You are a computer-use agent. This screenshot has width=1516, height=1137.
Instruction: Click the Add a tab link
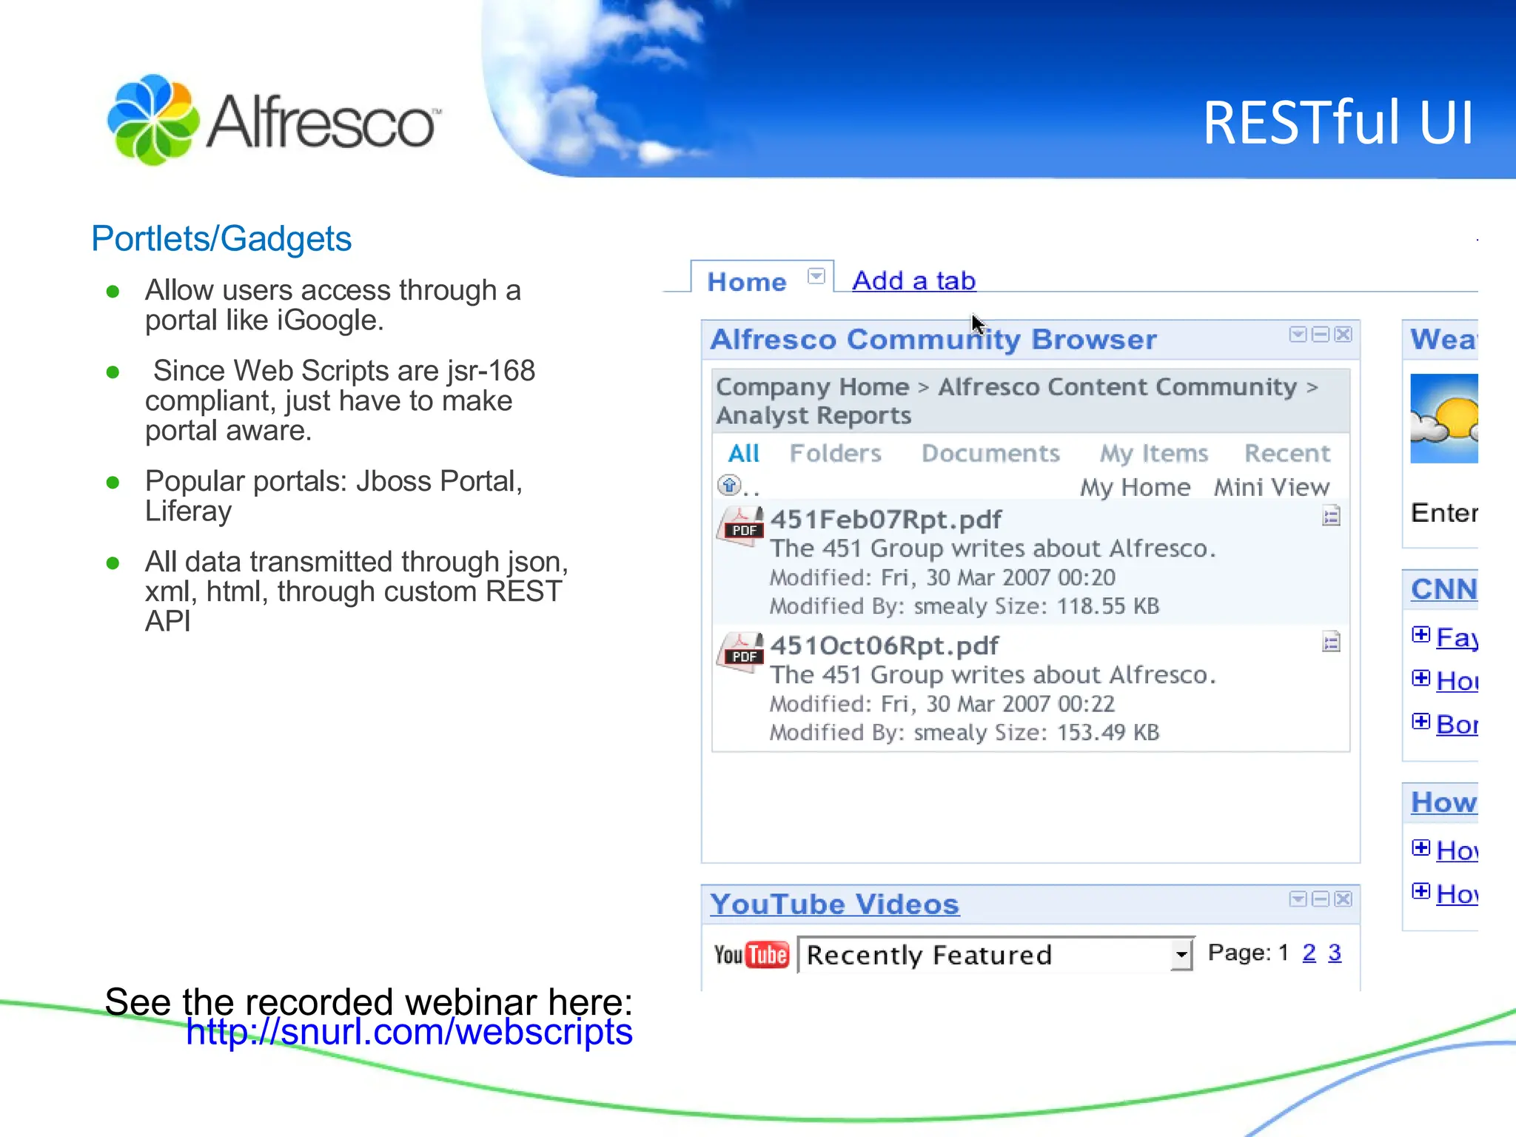click(913, 281)
